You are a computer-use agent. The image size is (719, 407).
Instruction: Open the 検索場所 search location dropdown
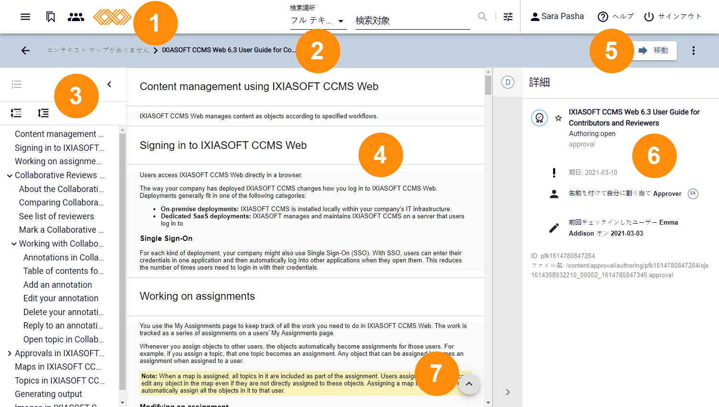(318, 21)
